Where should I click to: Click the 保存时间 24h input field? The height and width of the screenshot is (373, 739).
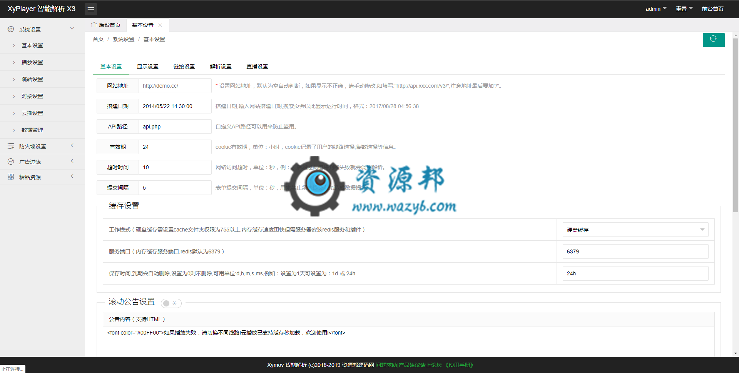point(635,273)
